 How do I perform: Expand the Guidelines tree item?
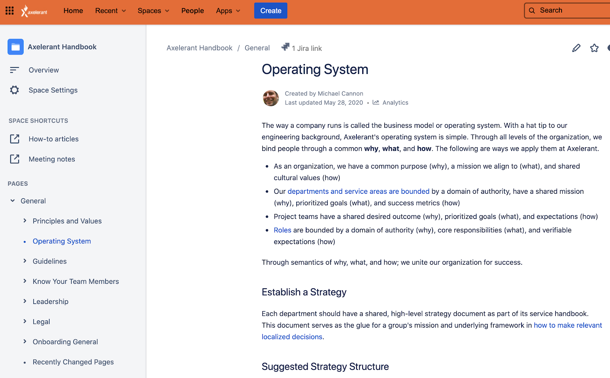click(25, 261)
